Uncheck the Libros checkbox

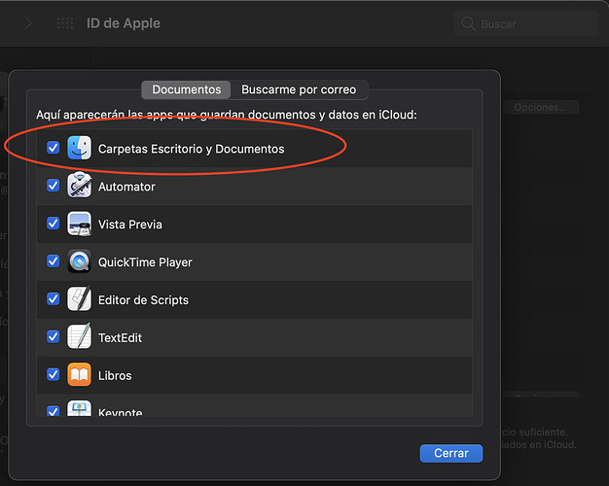(54, 374)
